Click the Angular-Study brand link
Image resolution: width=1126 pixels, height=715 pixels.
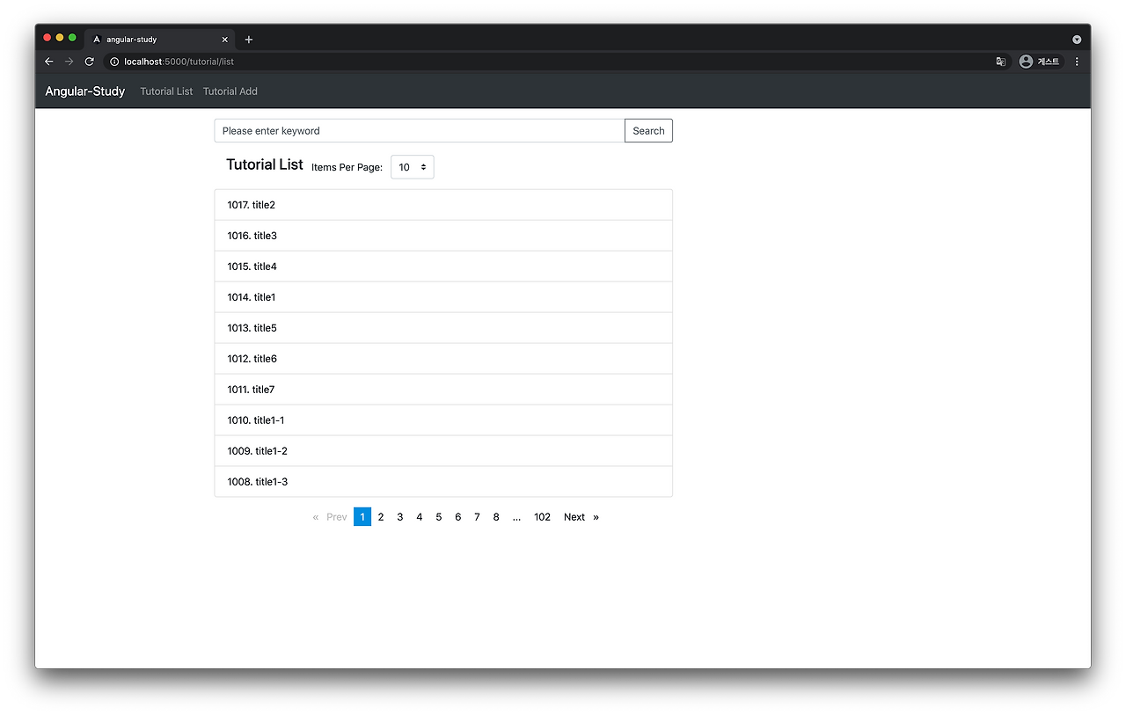point(84,91)
